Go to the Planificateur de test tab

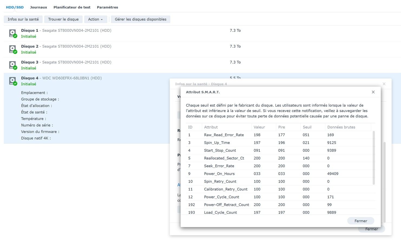[72, 7]
